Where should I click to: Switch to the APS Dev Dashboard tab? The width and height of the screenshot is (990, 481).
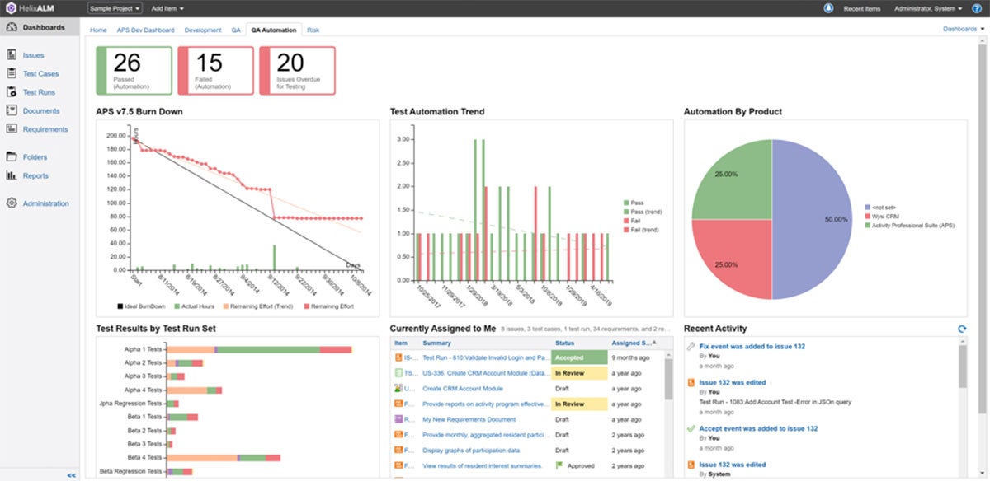[x=145, y=30]
